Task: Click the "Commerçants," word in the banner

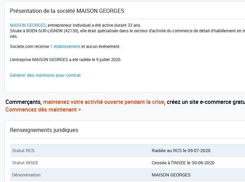Action: click(23, 102)
